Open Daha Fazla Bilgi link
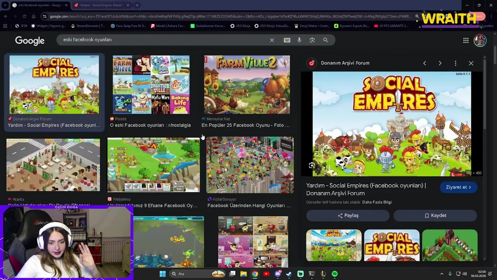The image size is (497, 280). pyautogui.click(x=377, y=202)
